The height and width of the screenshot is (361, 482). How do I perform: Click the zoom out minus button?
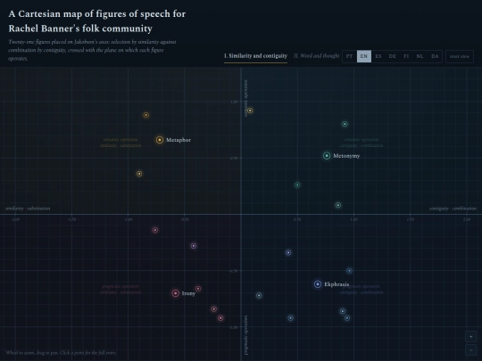470,349
